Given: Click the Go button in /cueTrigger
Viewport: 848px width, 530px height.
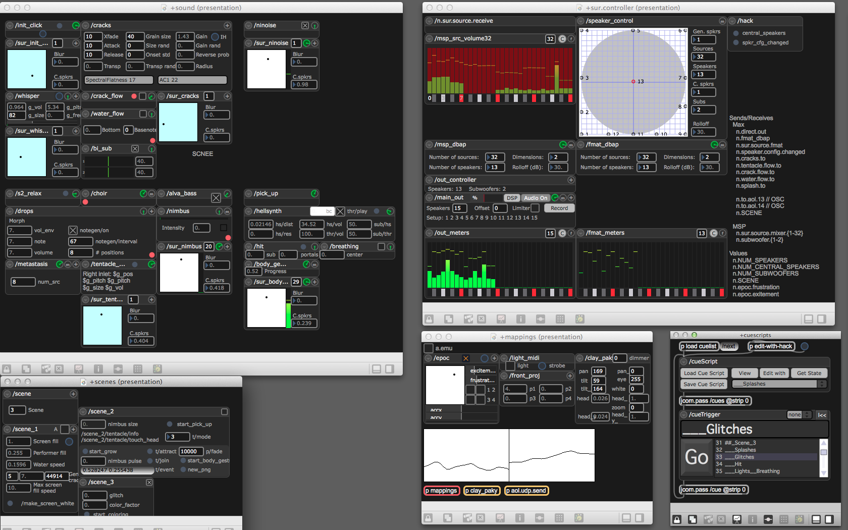Looking at the screenshot, I should coord(697,457).
